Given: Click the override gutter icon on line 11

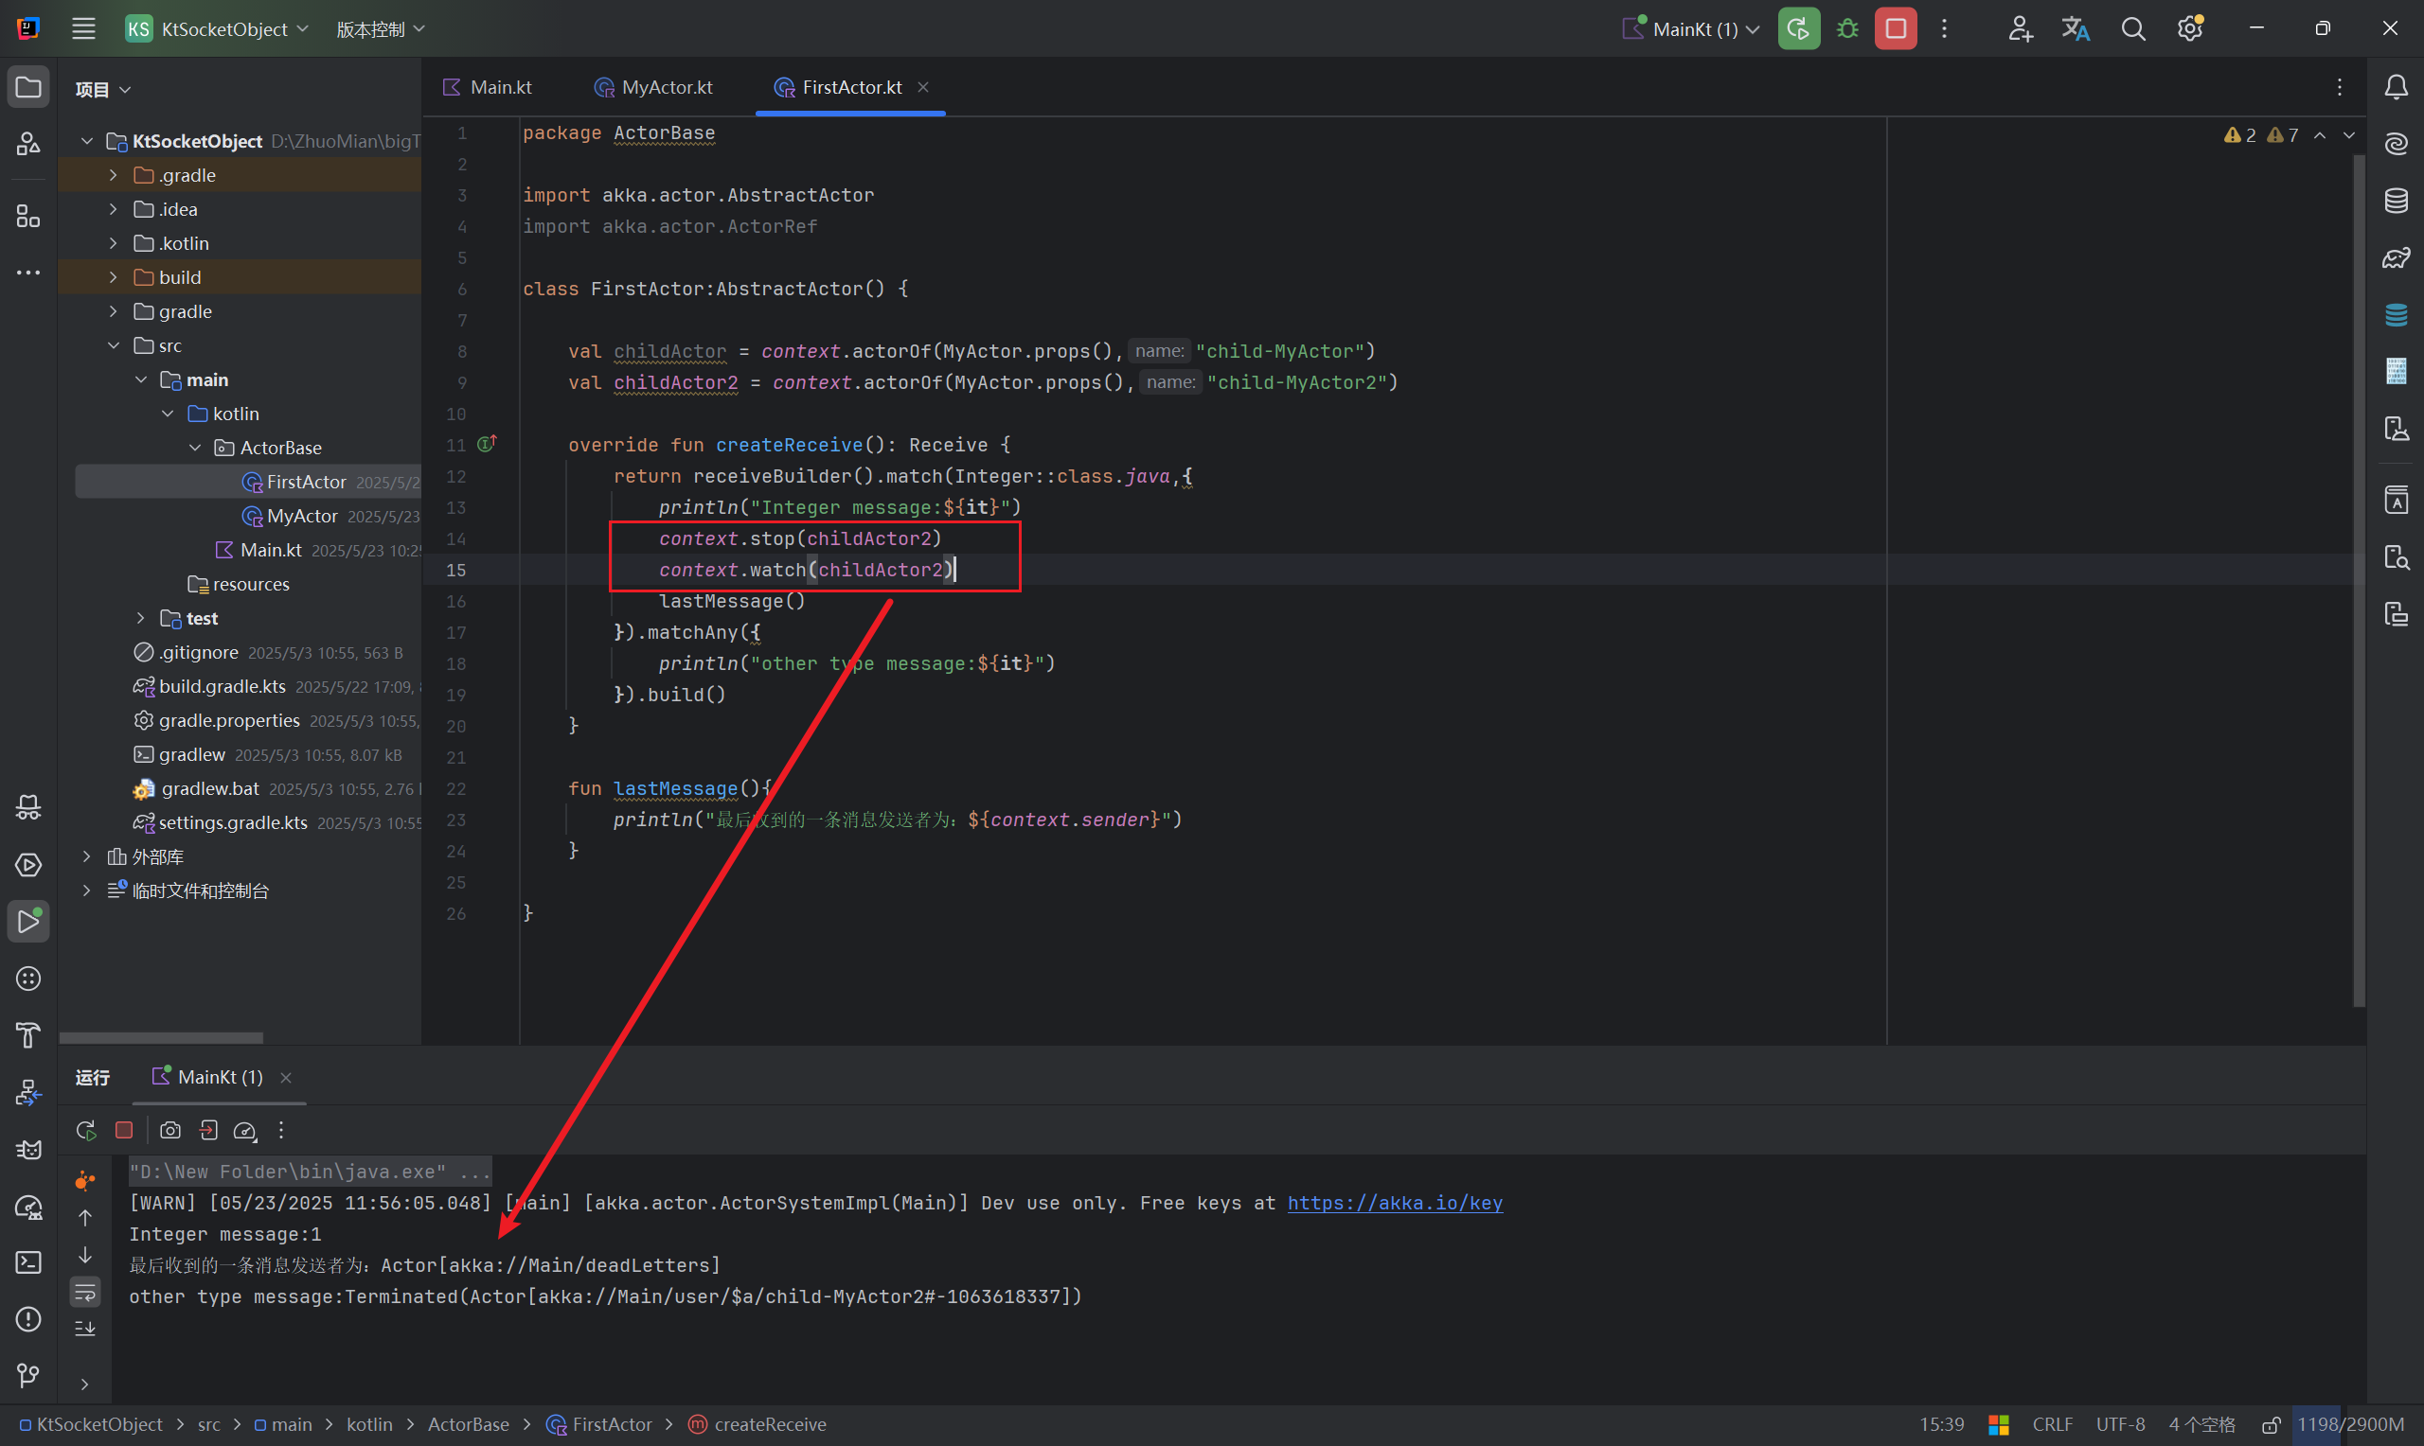Looking at the screenshot, I should pyautogui.click(x=487, y=445).
